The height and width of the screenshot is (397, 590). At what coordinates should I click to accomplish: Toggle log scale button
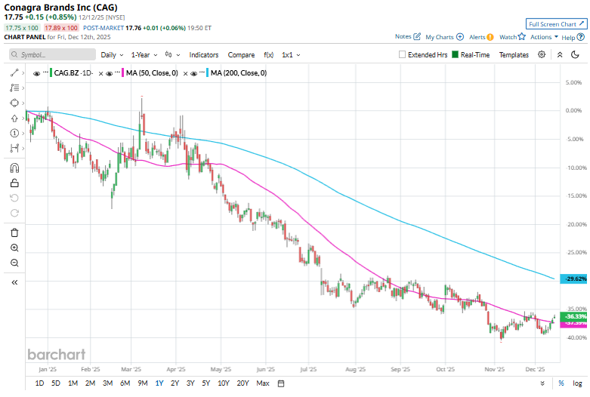tap(577, 383)
